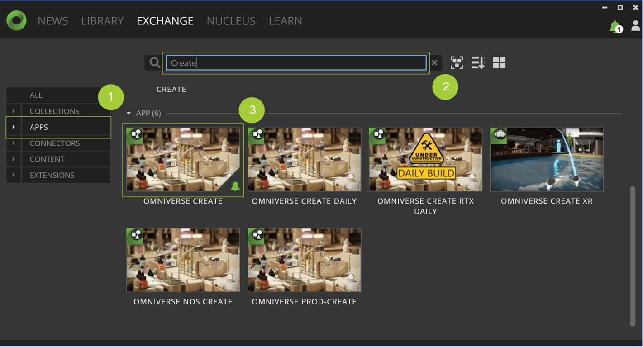The image size is (643, 347).
Task: Open the NEWS tab
Action: tap(53, 21)
